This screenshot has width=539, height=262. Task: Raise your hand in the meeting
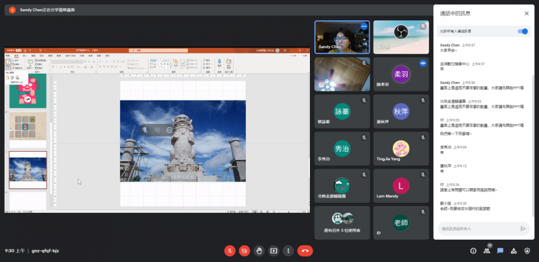pos(259,251)
